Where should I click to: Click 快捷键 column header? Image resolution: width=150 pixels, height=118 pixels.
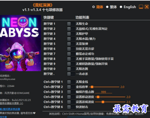tap(49, 18)
